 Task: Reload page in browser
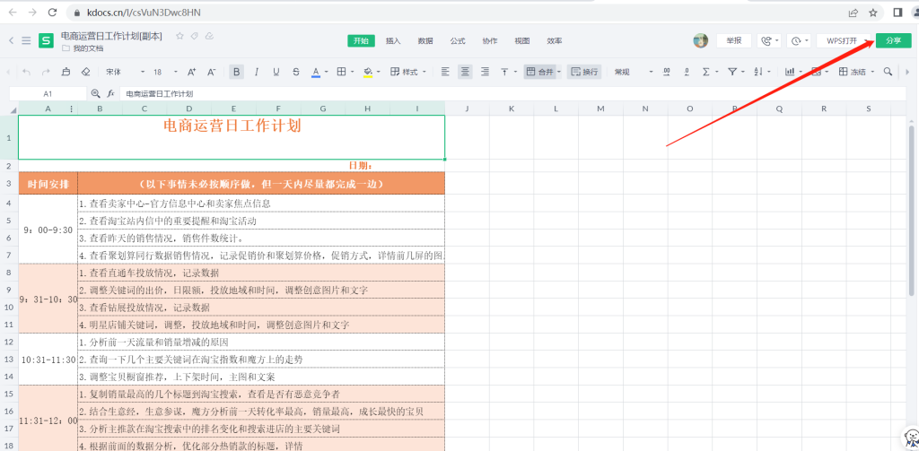pyautogui.click(x=53, y=13)
